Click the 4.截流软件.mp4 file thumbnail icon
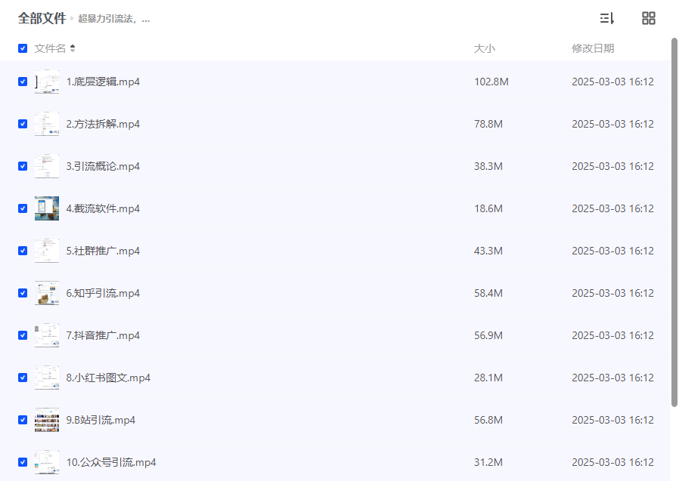This screenshot has width=679, height=481. (x=47, y=208)
